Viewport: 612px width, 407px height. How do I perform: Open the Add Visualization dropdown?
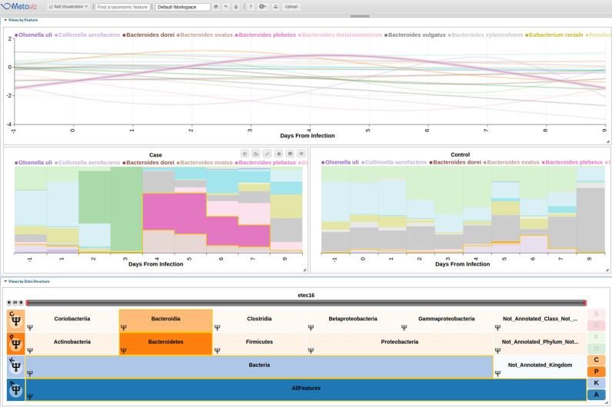pyautogui.click(x=68, y=7)
